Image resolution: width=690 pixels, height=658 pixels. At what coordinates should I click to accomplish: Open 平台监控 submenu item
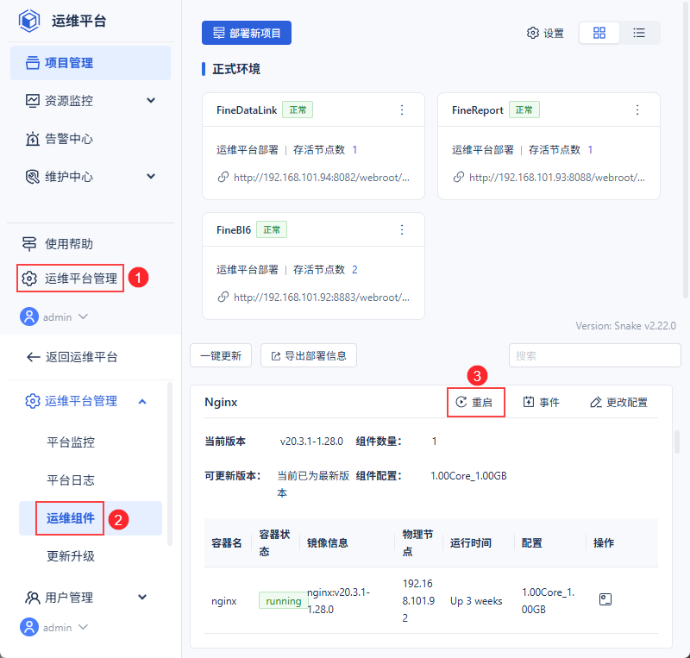[x=71, y=442]
